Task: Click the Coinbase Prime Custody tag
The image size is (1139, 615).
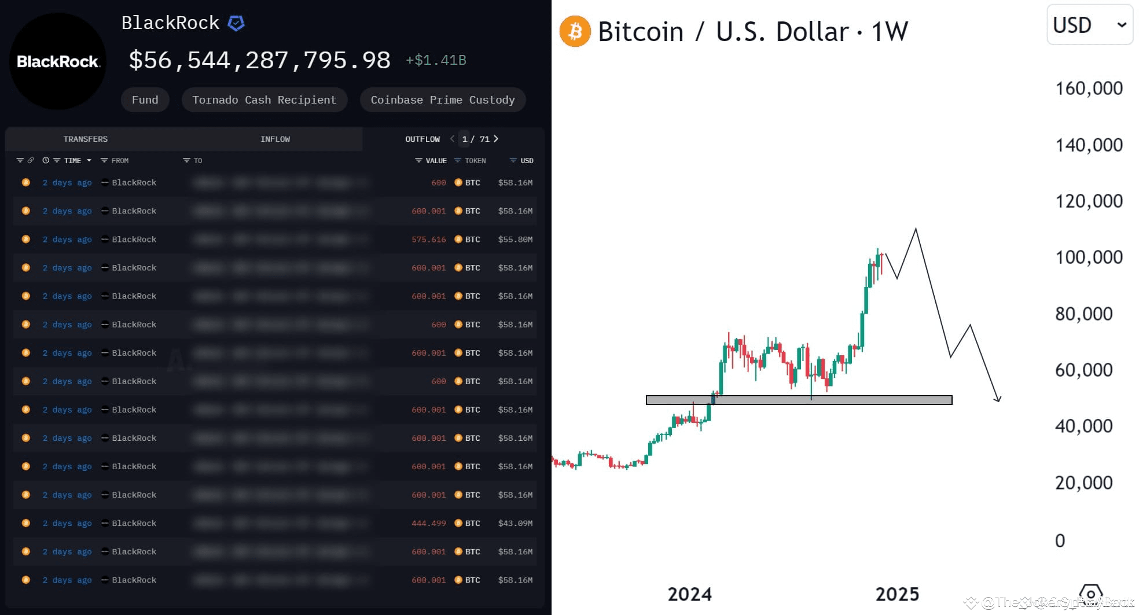Action: coord(443,100)
